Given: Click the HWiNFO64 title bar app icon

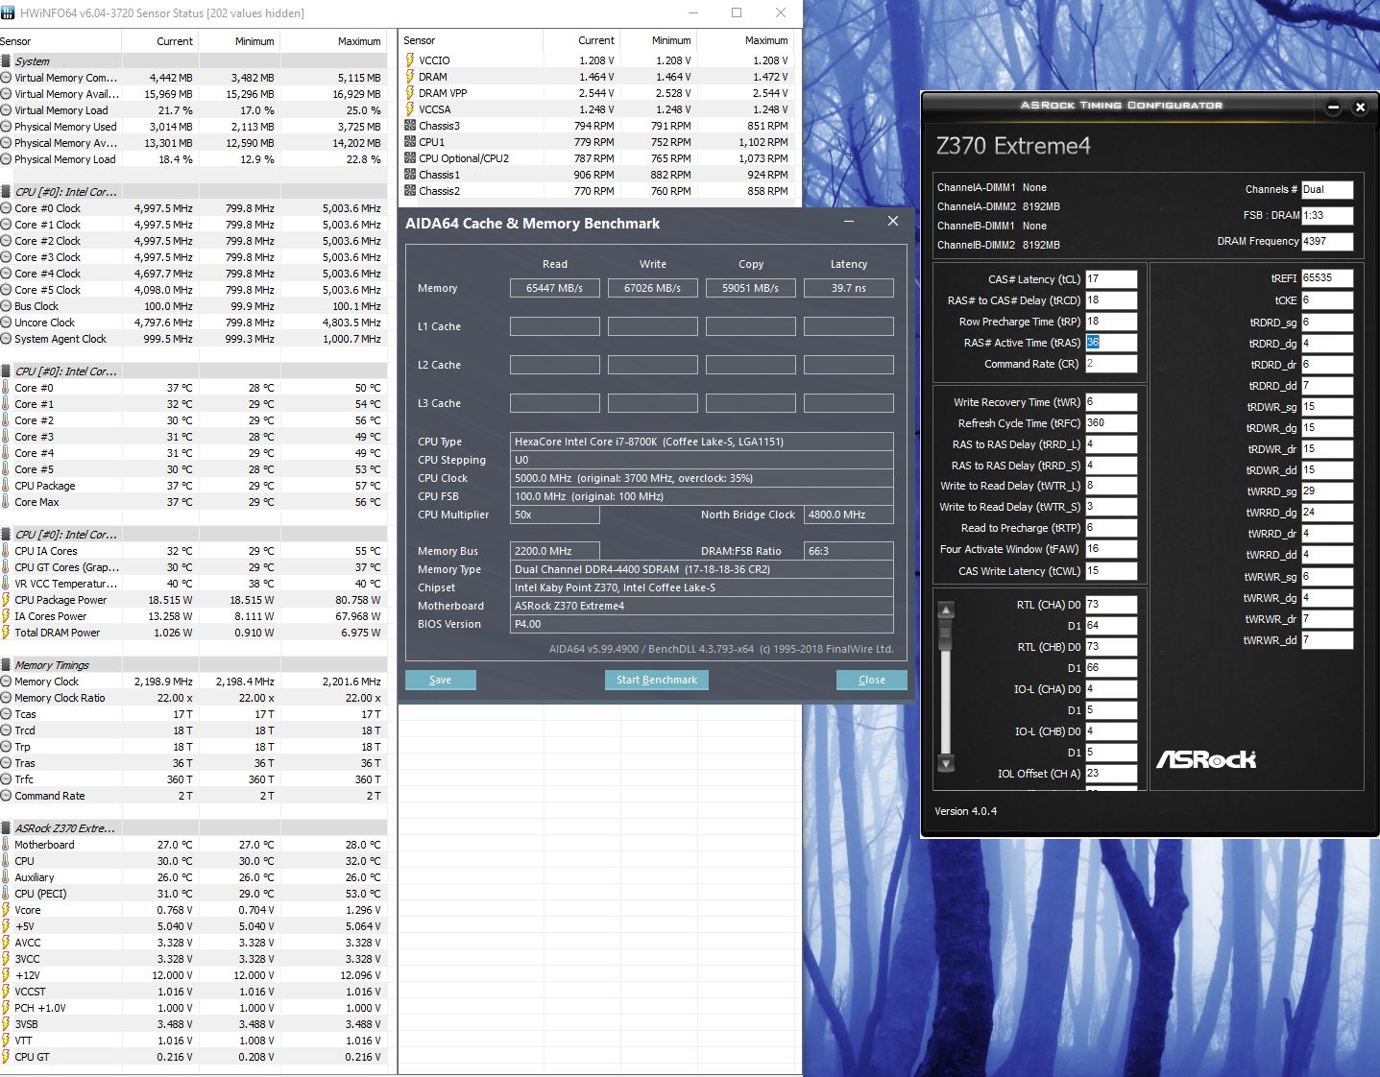Looking at the screenshot, I should [9, 13].
